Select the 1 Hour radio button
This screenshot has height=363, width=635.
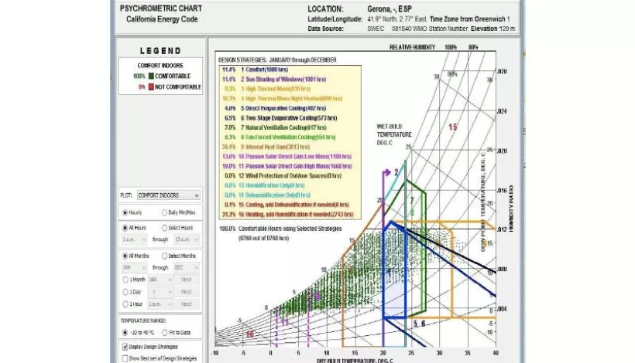(x=125, y=304)
